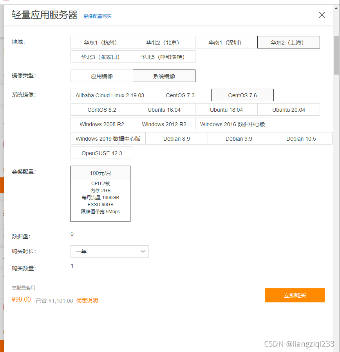Select region 华东1（杭州）

point(102,42)
